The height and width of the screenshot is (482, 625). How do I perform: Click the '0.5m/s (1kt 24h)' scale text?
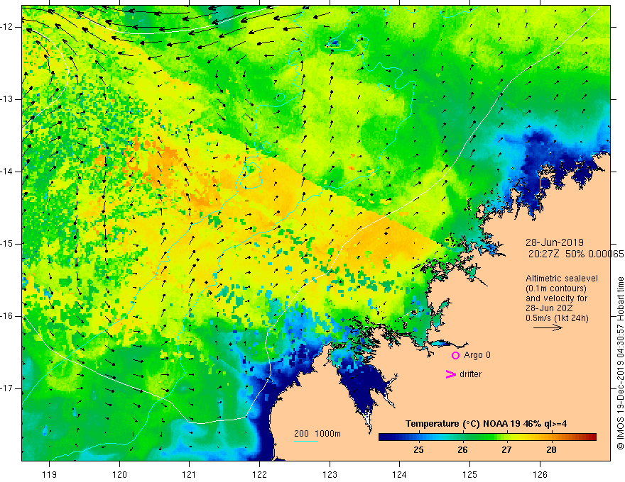tap(557, 318)
